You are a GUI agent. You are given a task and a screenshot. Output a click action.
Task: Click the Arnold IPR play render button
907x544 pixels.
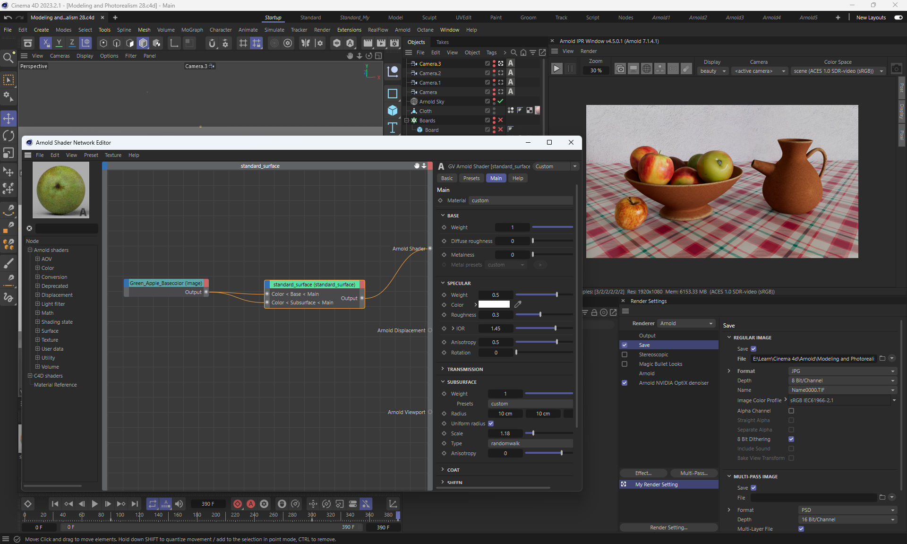(x=556, y=69)
